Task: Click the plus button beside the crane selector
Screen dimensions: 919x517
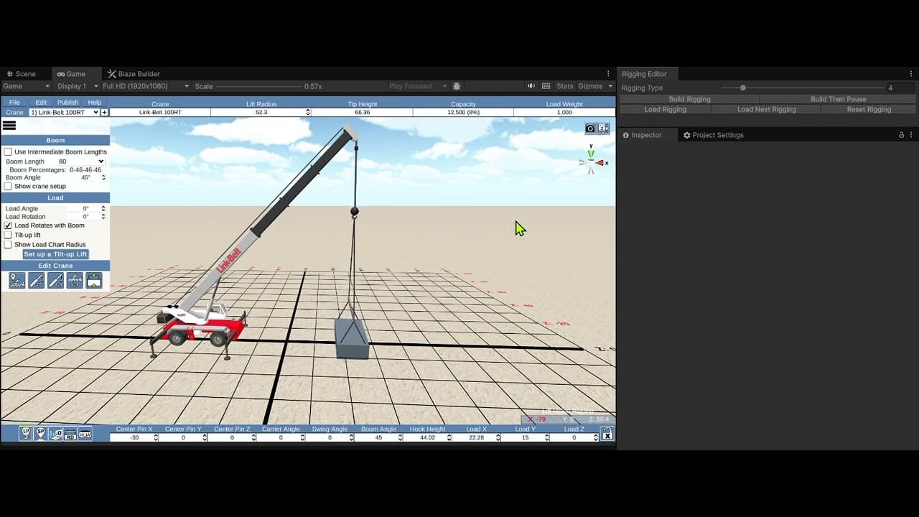Action: pos(104,113)
